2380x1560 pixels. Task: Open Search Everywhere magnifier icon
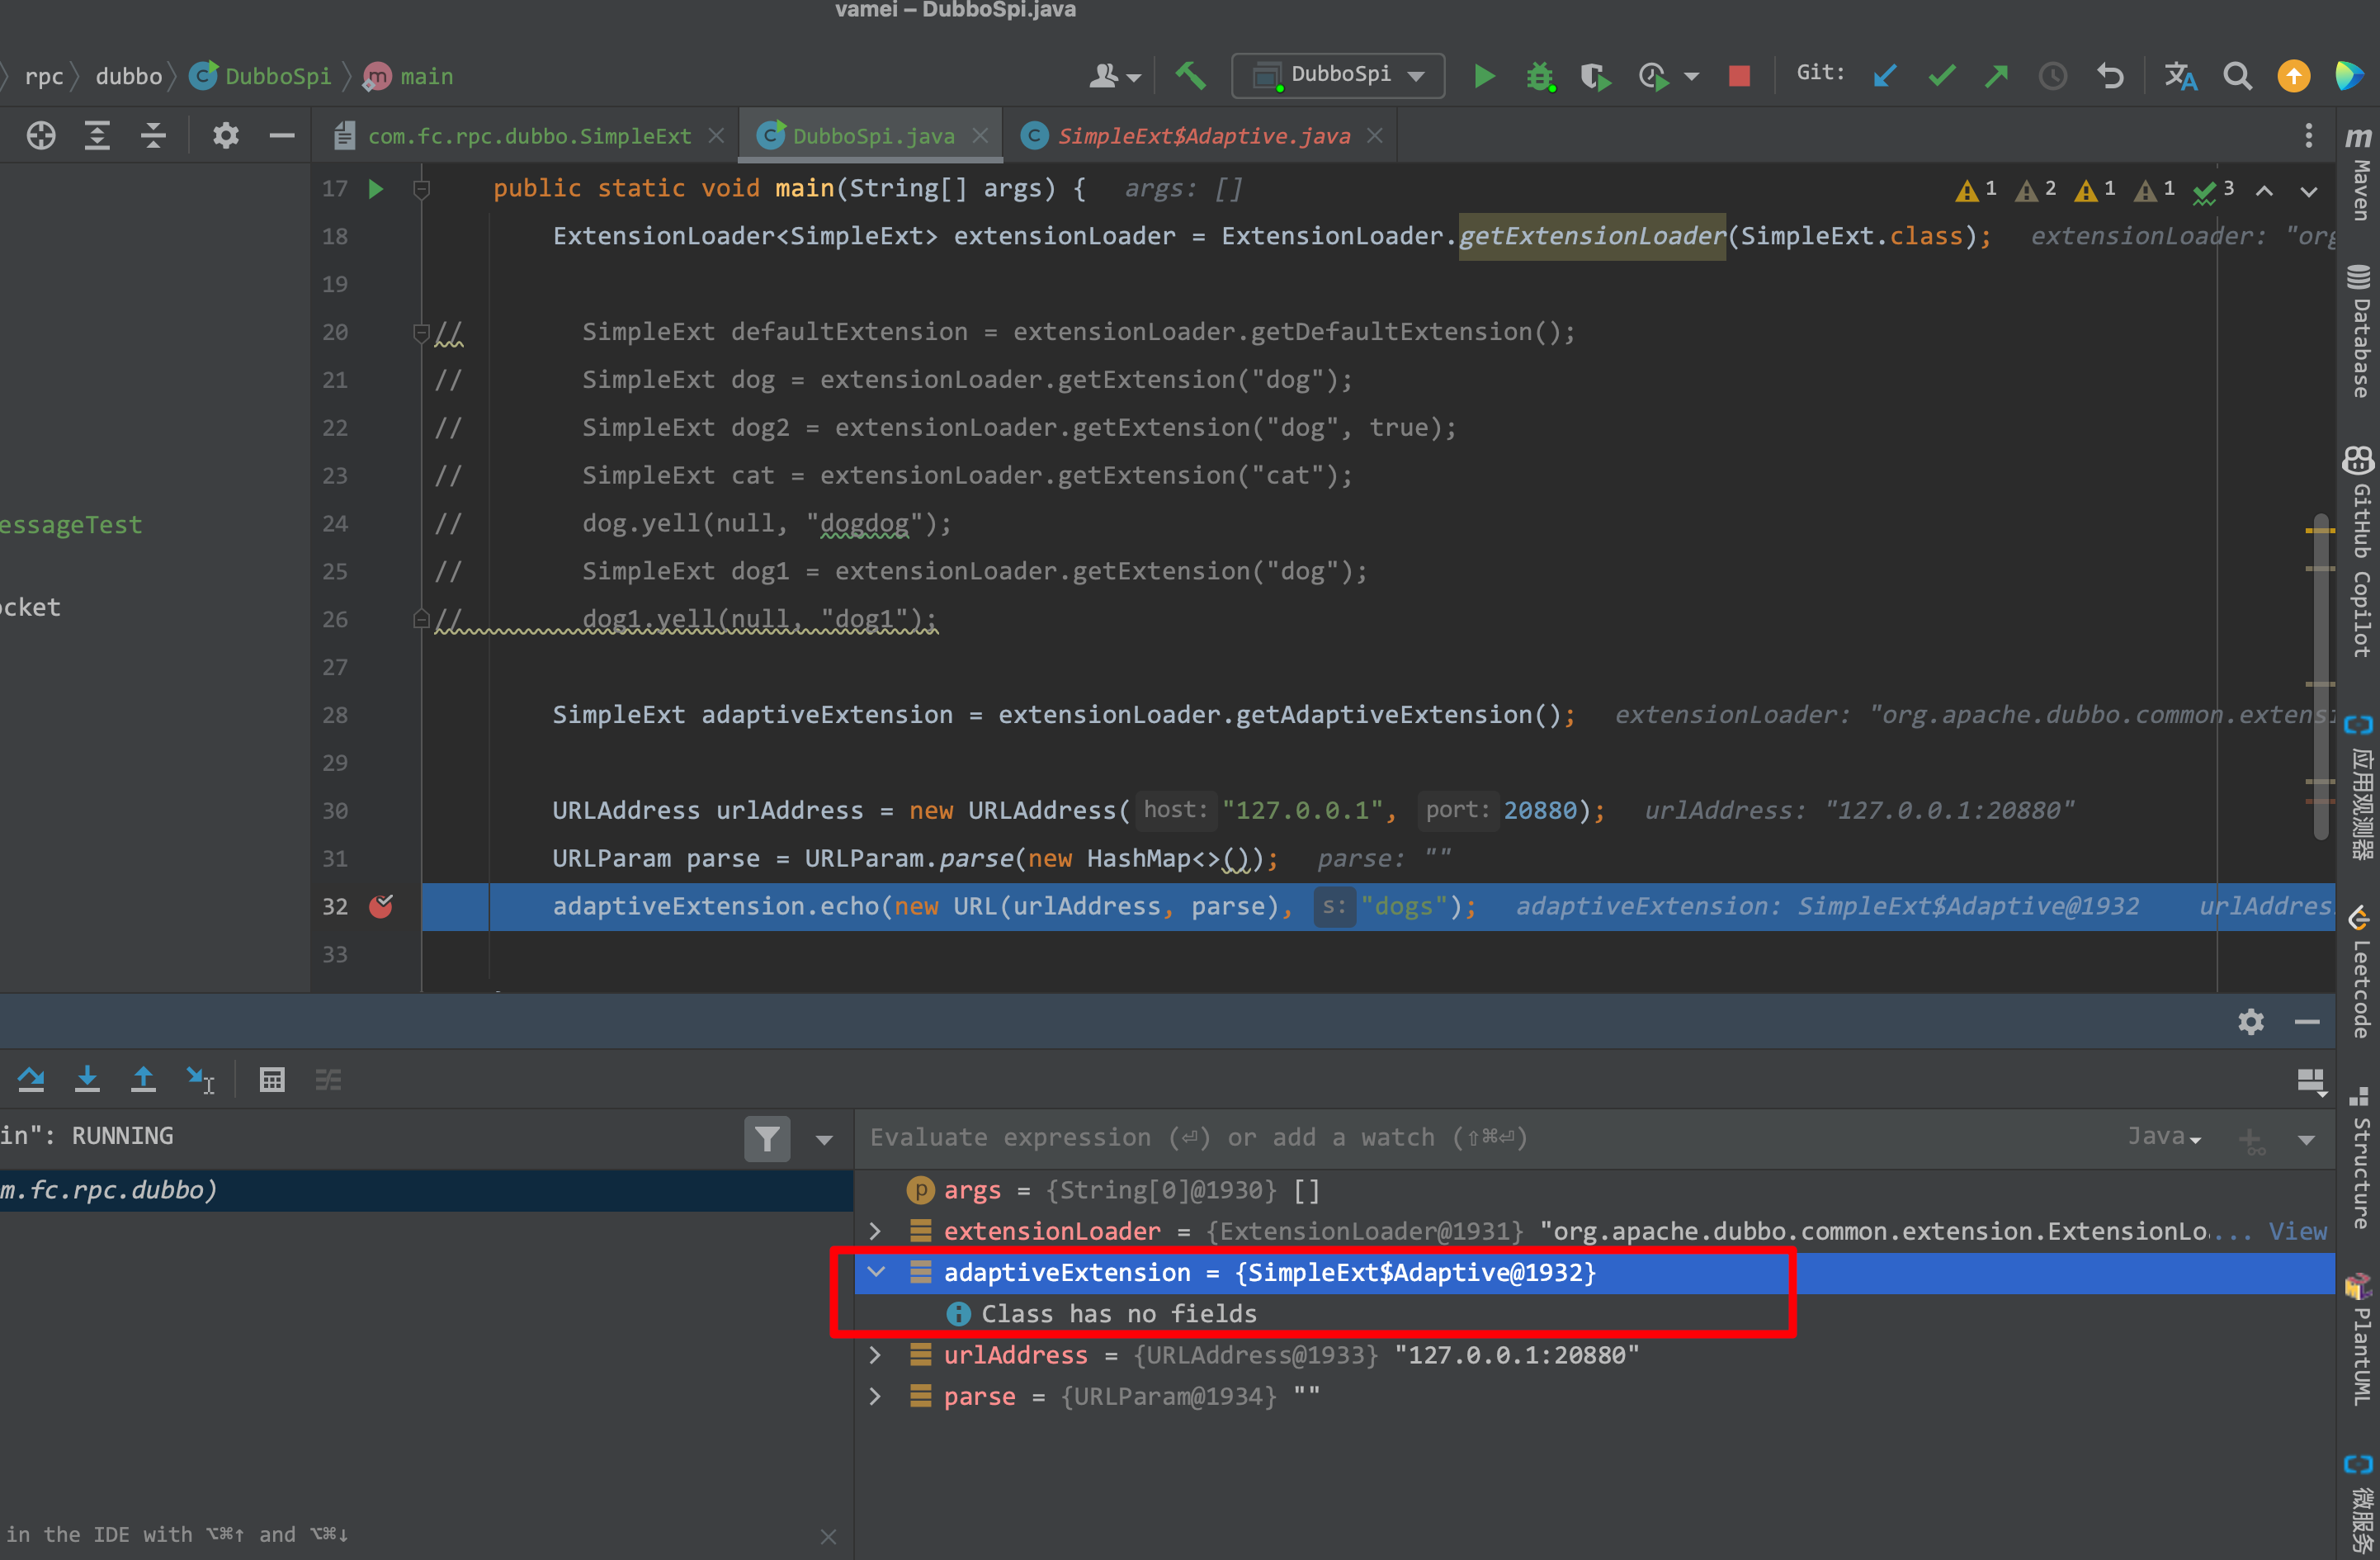2238,76
